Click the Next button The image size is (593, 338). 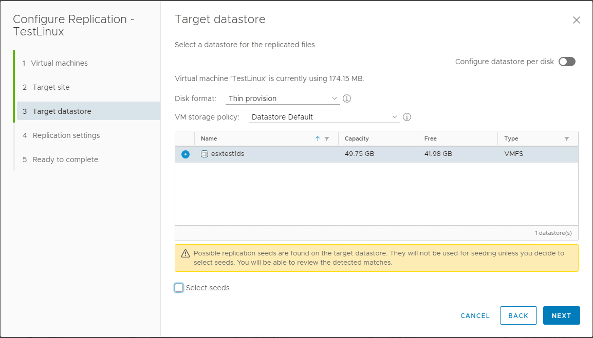[x=561, y=315]
